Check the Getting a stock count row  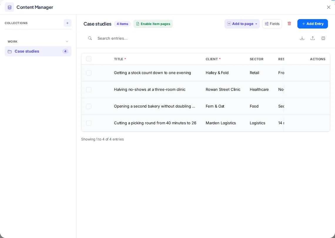click(x=89, y=73)
